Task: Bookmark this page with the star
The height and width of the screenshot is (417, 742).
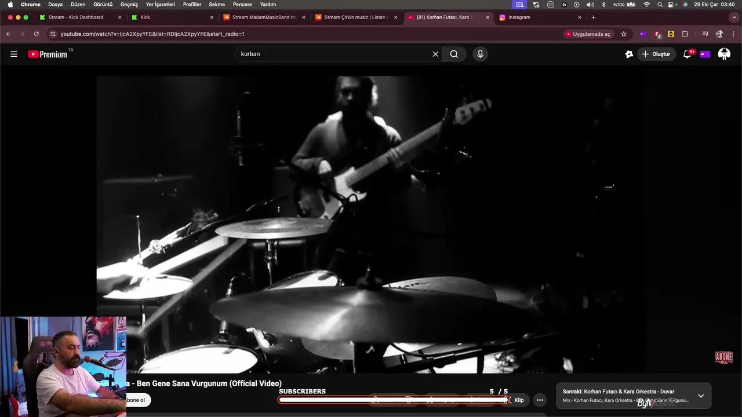Action: [x=624, y=34]
